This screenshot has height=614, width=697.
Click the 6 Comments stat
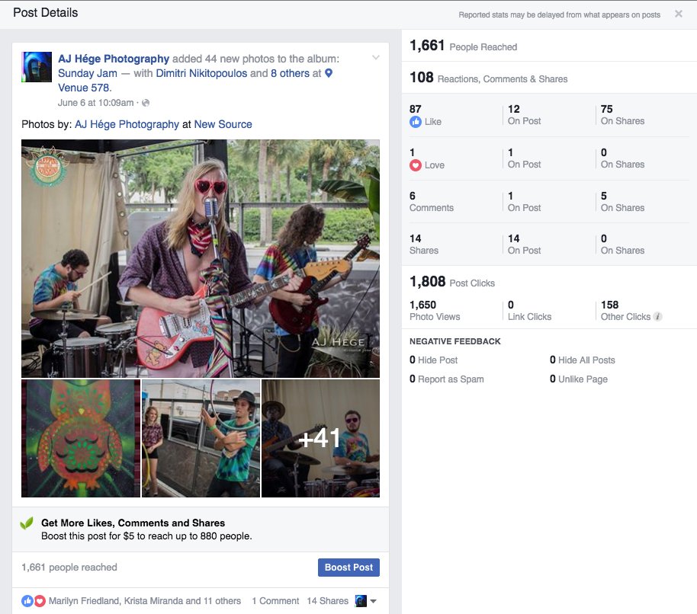431,202
